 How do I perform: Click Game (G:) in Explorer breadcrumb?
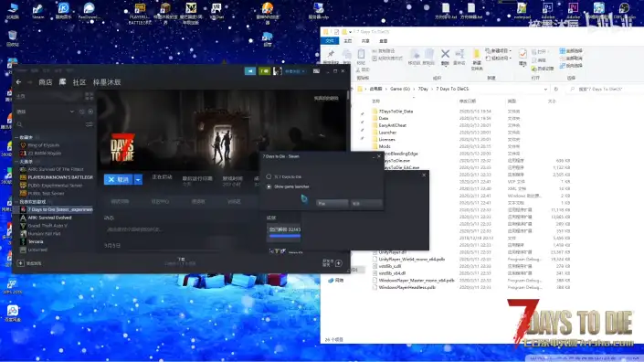[x=400, y=89]
